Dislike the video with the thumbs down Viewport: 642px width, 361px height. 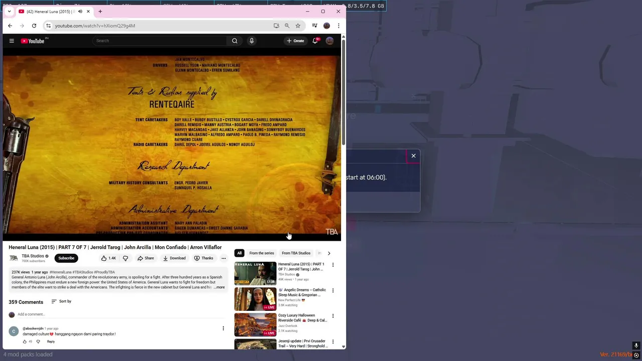click(x=125, y=258)
